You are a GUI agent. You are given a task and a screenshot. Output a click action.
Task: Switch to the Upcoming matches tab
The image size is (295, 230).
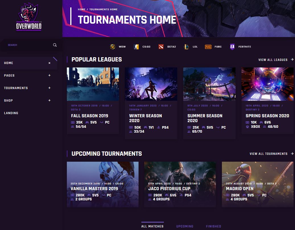[x=185, y=226]
